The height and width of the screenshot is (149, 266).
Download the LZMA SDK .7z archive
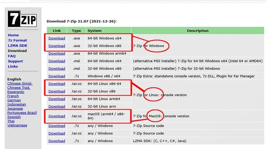(x=57, y=141)
